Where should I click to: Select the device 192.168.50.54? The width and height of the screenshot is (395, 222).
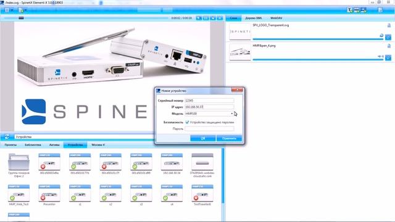(172, 164)
